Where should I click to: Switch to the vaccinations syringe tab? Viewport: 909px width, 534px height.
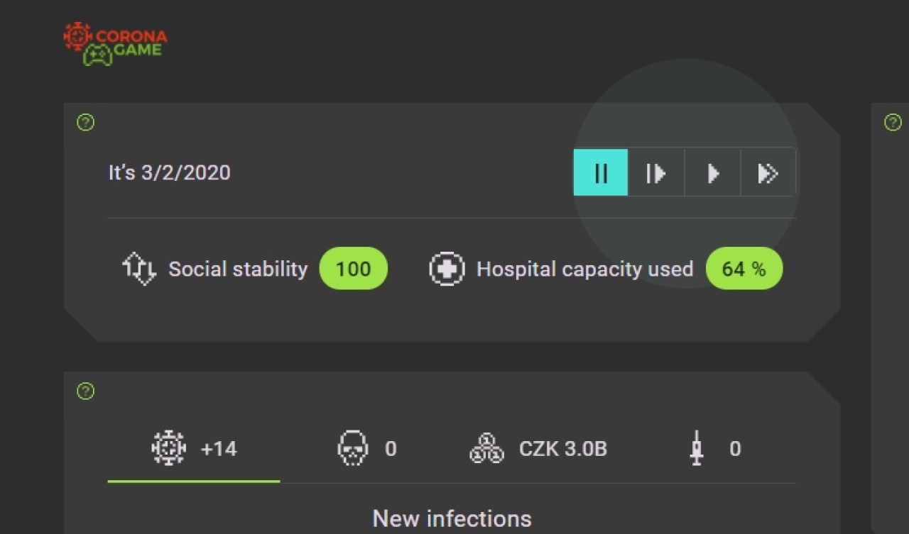(715, 449)
